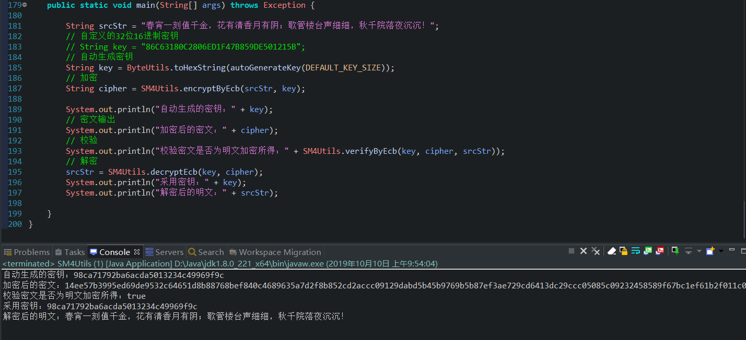Pin the console with the green pin icon
The width and height of the screenshot is (746, 340).
point(675,251)
